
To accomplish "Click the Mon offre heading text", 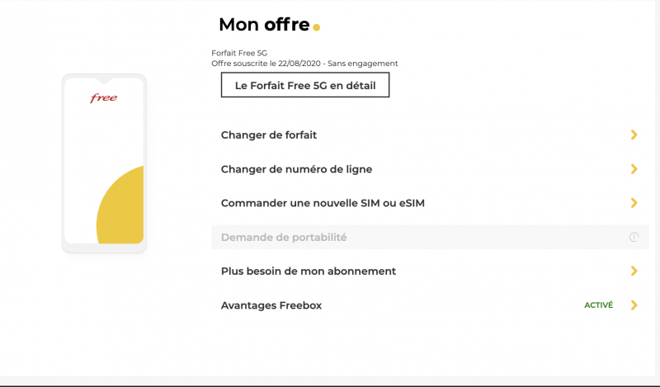I will click(x=264, y=25).
